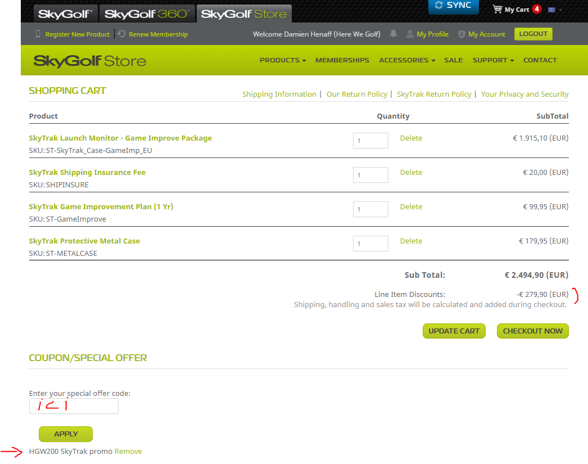Screen dimensions: 588x464
Task: Click the special offer code field
Action: pos(74,406)
